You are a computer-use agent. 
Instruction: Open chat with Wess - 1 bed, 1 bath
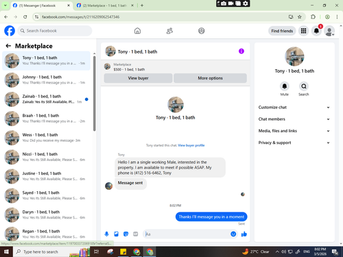click(46, 138)
